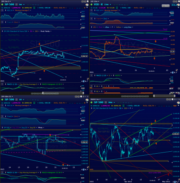This screenshot has height=183, width=180.
Task: Click right handle of VIX time slider
Action: (175, 96)
